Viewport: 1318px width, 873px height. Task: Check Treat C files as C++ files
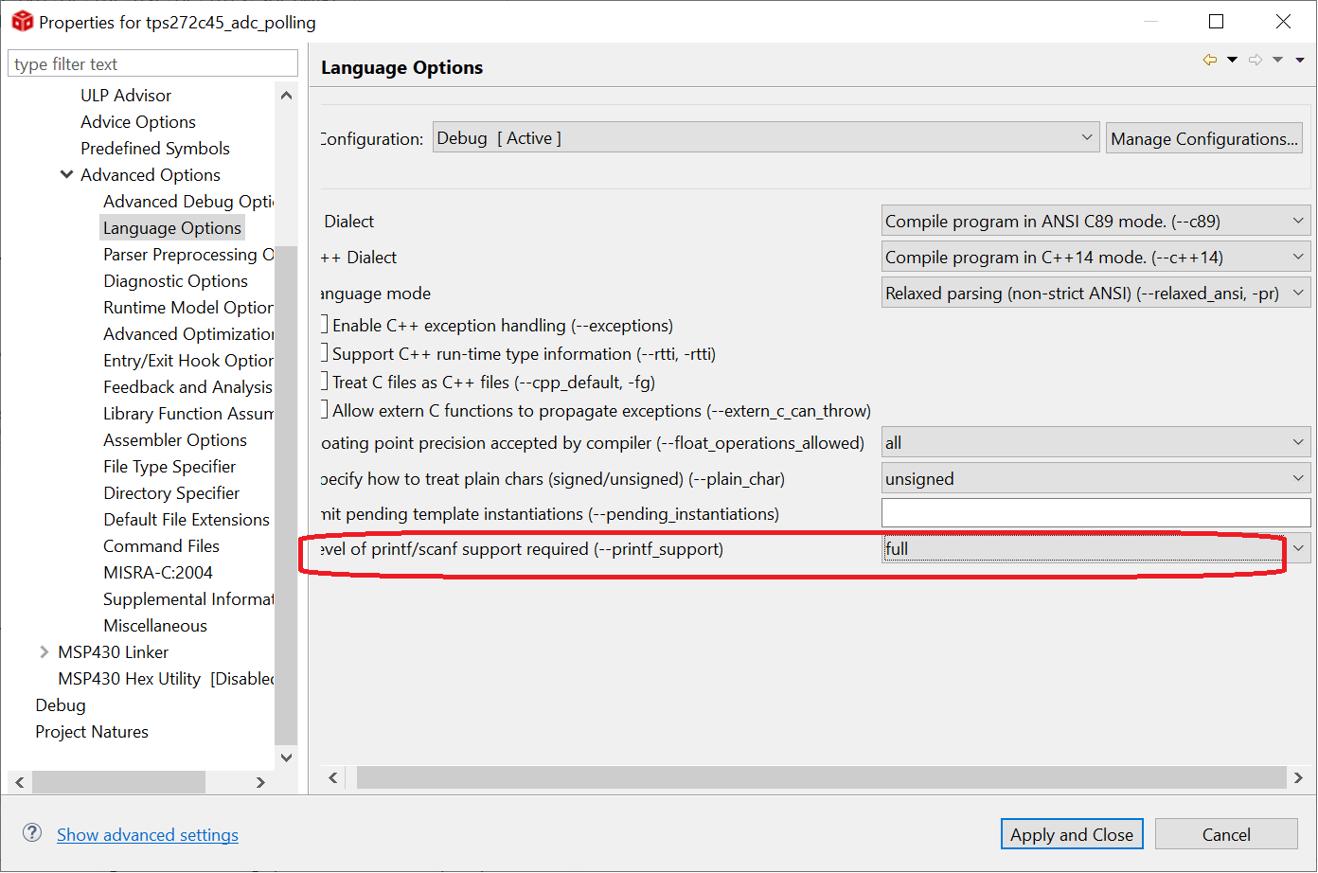325,382
